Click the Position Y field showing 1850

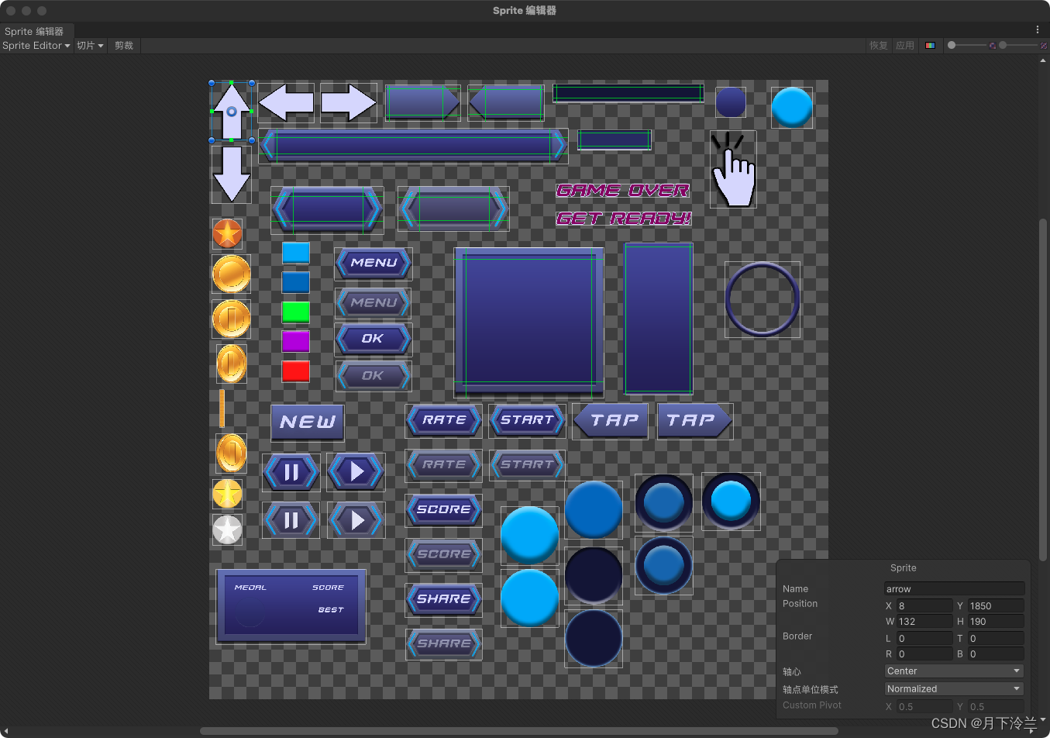(x=996, y=606)
